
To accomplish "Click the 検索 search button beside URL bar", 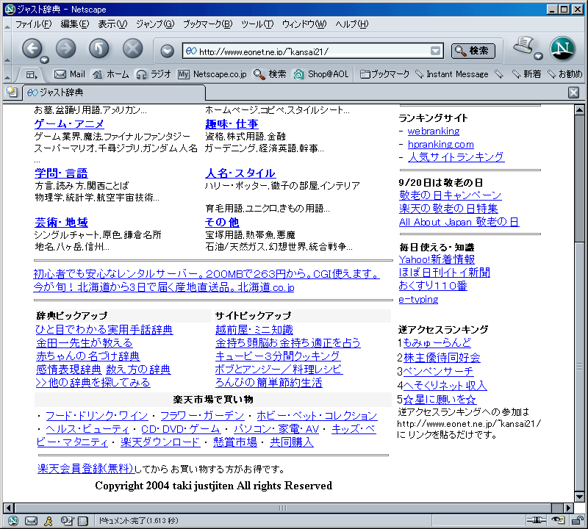I will point(473,51).
